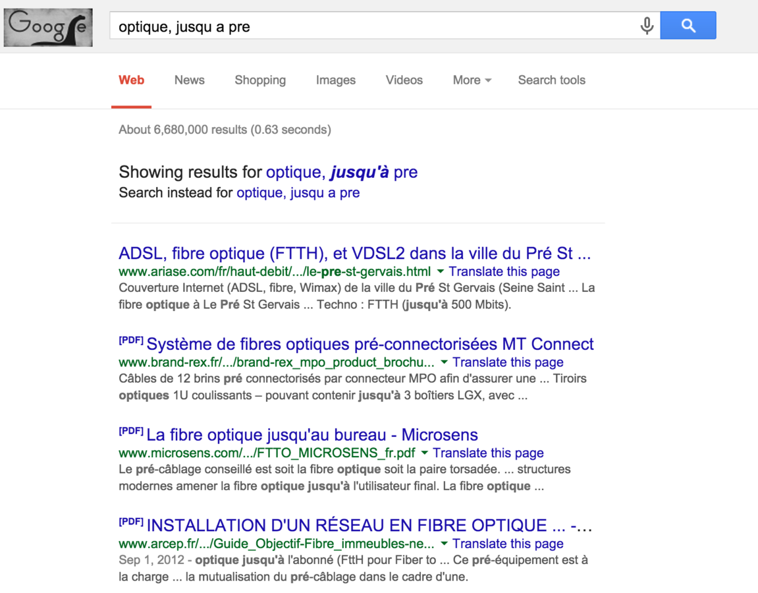Expand dropdown arrow next to arcep.fr URL
This screenshot has width=758, height=593.
(445, 543)
